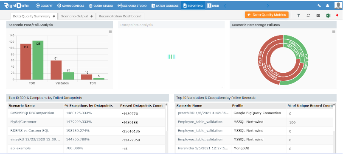343x154 pixels.
Task: Toggle pin on Data Quality Summary tab
Action: 53,16
